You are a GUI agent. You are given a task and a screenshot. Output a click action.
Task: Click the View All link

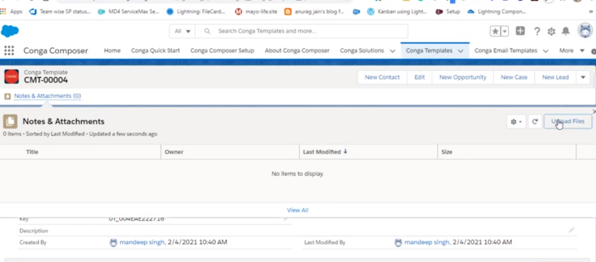coord(298,210)
